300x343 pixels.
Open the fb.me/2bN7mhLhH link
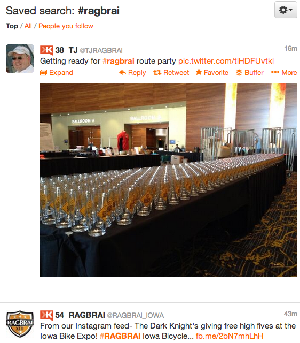tap(230, 336)
